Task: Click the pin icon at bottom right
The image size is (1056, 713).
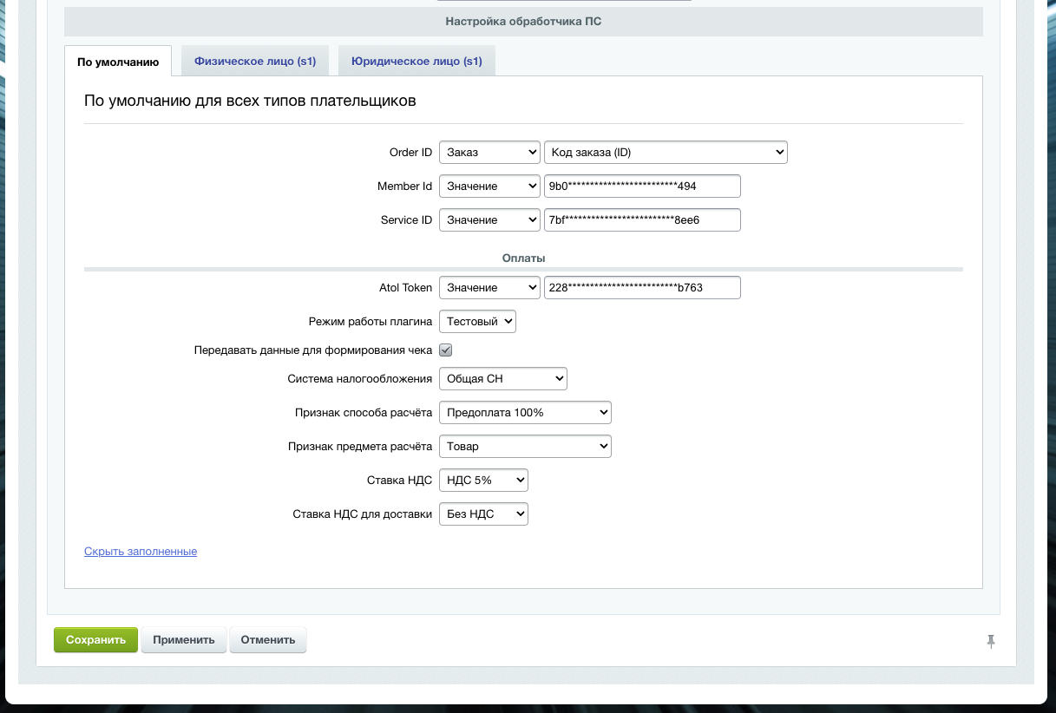Action: (990, 641)
